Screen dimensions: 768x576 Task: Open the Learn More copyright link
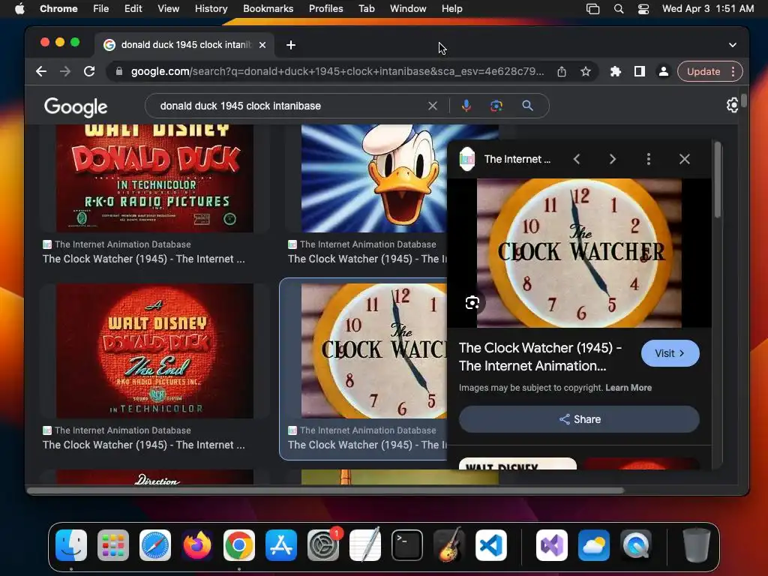628,388
